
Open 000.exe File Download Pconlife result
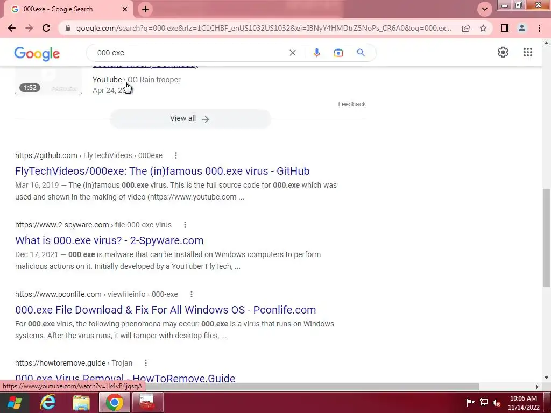pos(166,310)
